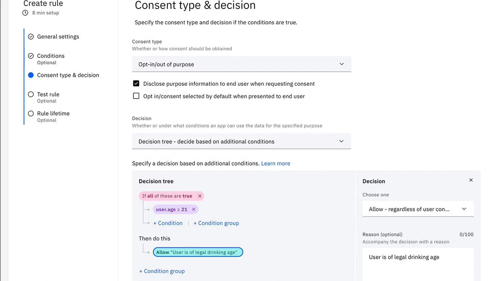This screenshot has height=281, width=499.
Task: Select the Allow 'User is of legal drinking age' pill
Action: 198,252
